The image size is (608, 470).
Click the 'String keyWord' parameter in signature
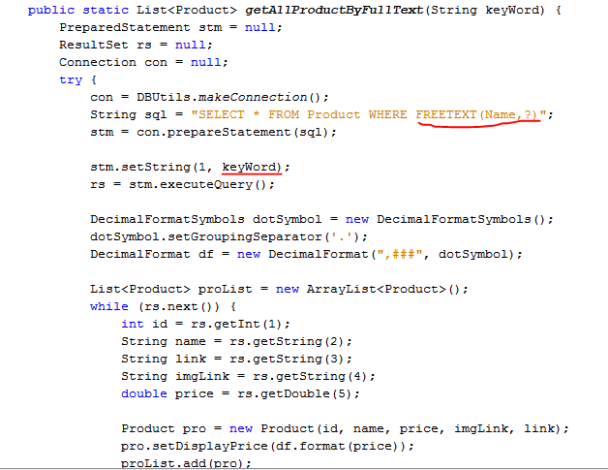pos(485,10)
